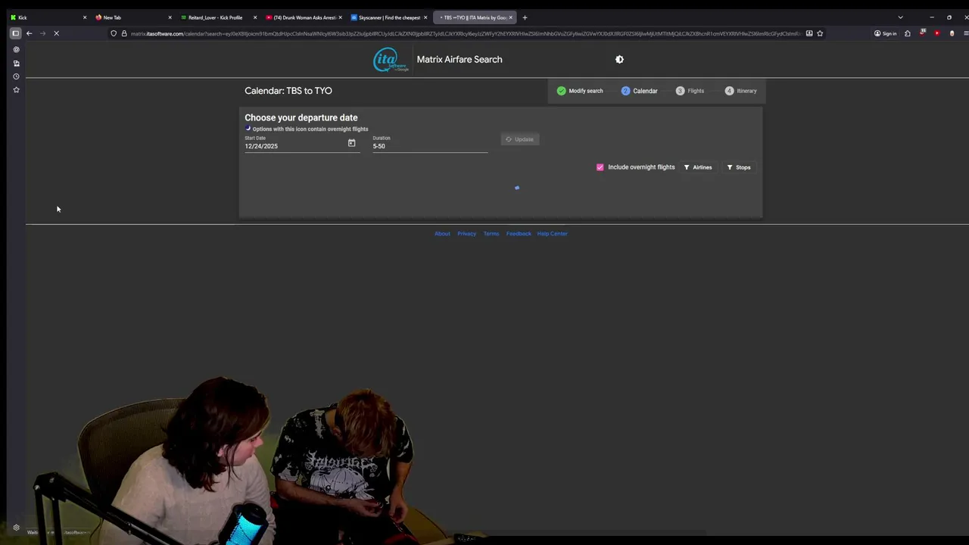This screenshot has width=969, height=545.
Task: Click the tracking protection shield icon
Action: 114,33
